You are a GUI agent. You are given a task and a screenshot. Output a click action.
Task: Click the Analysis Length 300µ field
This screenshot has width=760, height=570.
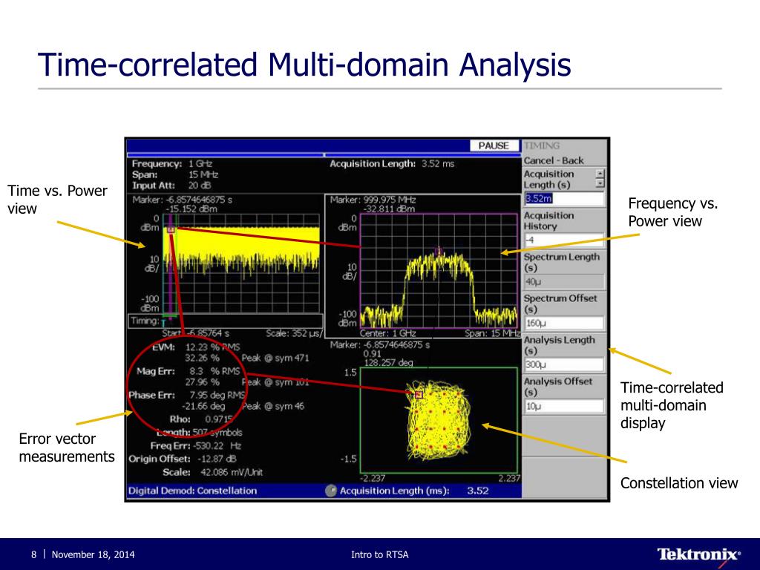pyautogui.click(x=565, y=364)
